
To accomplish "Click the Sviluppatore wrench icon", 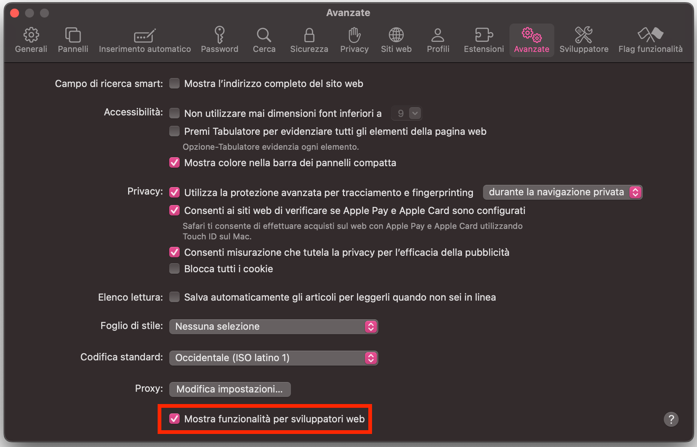I will click(583, 39).
